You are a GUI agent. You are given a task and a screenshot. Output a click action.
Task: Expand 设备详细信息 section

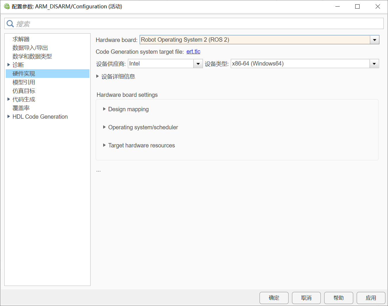(x=98, y=76)
